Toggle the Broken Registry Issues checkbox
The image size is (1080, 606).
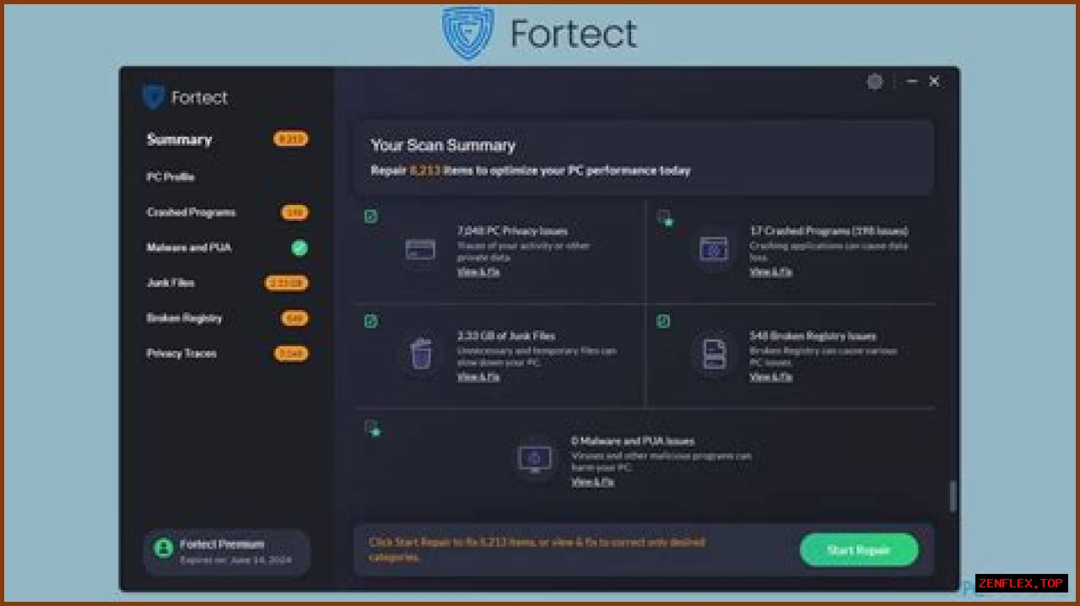click(x=664, y=322)
